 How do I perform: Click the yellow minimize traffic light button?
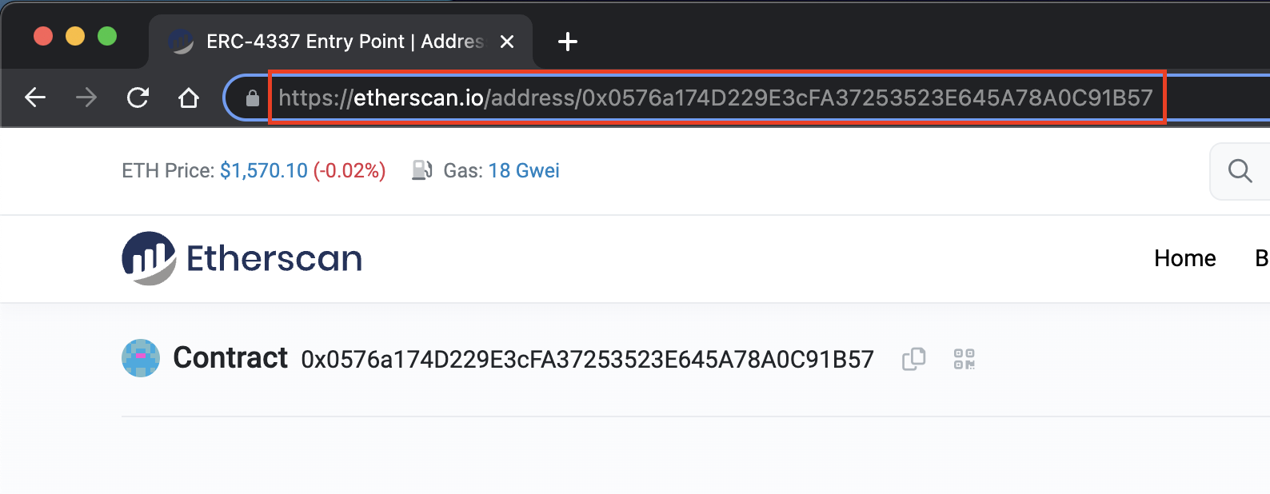tap(75, 36)
